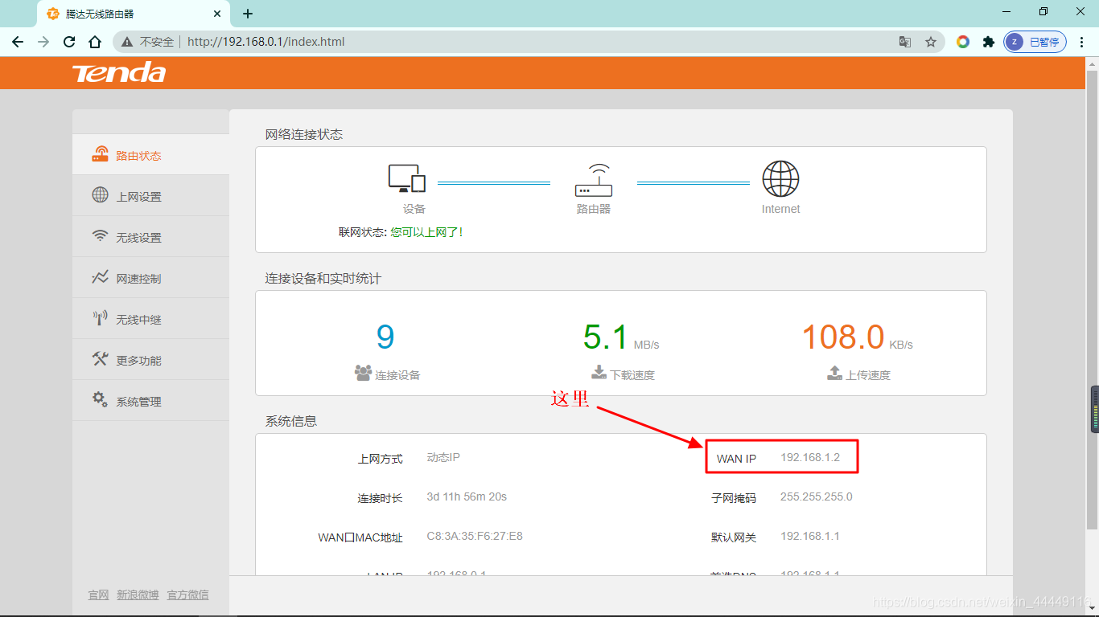Click the download speed value 5.1
The width and height of the screenshot is (1099, 617).
[606, 337]
